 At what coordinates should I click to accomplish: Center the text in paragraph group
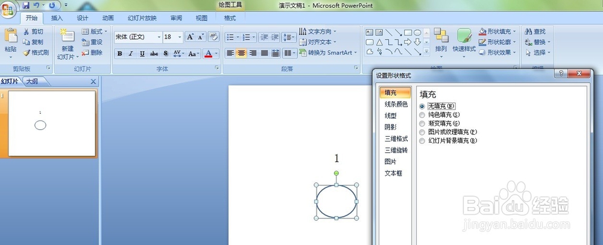pyautogui.click(x=242, y=54)
